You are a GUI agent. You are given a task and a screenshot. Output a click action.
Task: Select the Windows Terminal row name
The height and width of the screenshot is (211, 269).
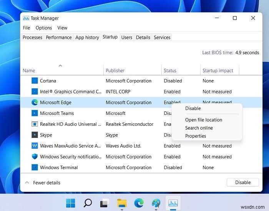click(x=59, y=168)
